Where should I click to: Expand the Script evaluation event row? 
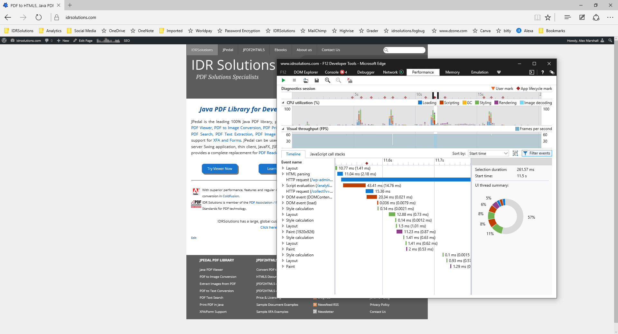pyautogui.click(x=283, y=186)
